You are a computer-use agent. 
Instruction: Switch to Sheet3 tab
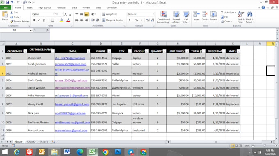(x=43, y=142)
